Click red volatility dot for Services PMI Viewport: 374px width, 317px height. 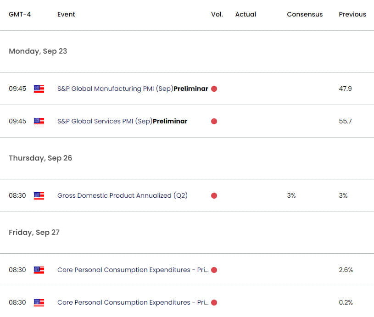click(214, 122)
